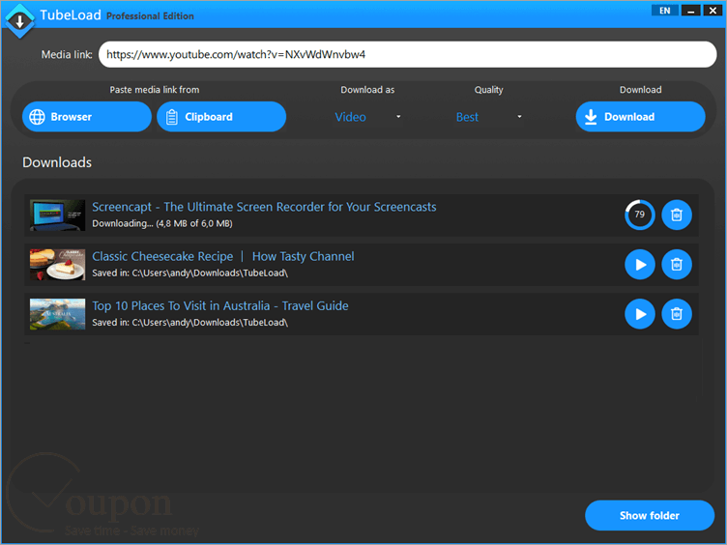Open Top 10 Places Australia title
Screen dimensions: 727x545
220,306
